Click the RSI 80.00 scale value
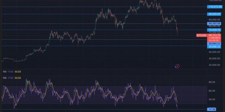Viewport: 225px width, 112px height. [x=211, y=82]
